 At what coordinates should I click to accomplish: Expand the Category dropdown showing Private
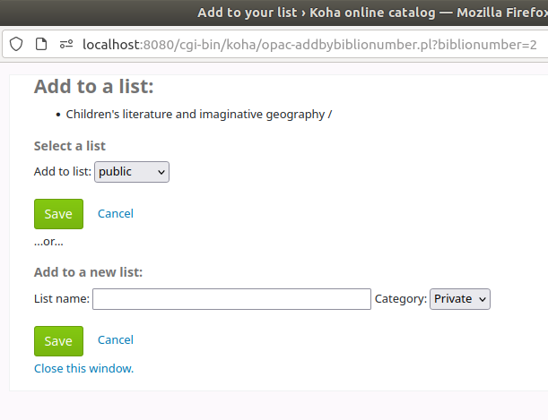pos(459,298)
